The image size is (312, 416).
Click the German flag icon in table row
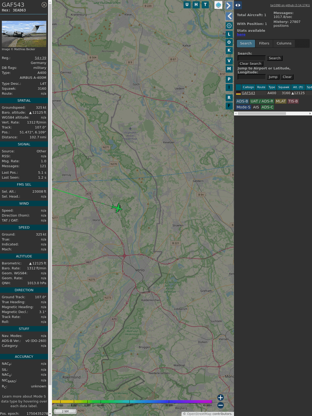(238, 93)
